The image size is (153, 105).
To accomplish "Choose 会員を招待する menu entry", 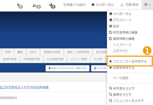I will 124,68.
